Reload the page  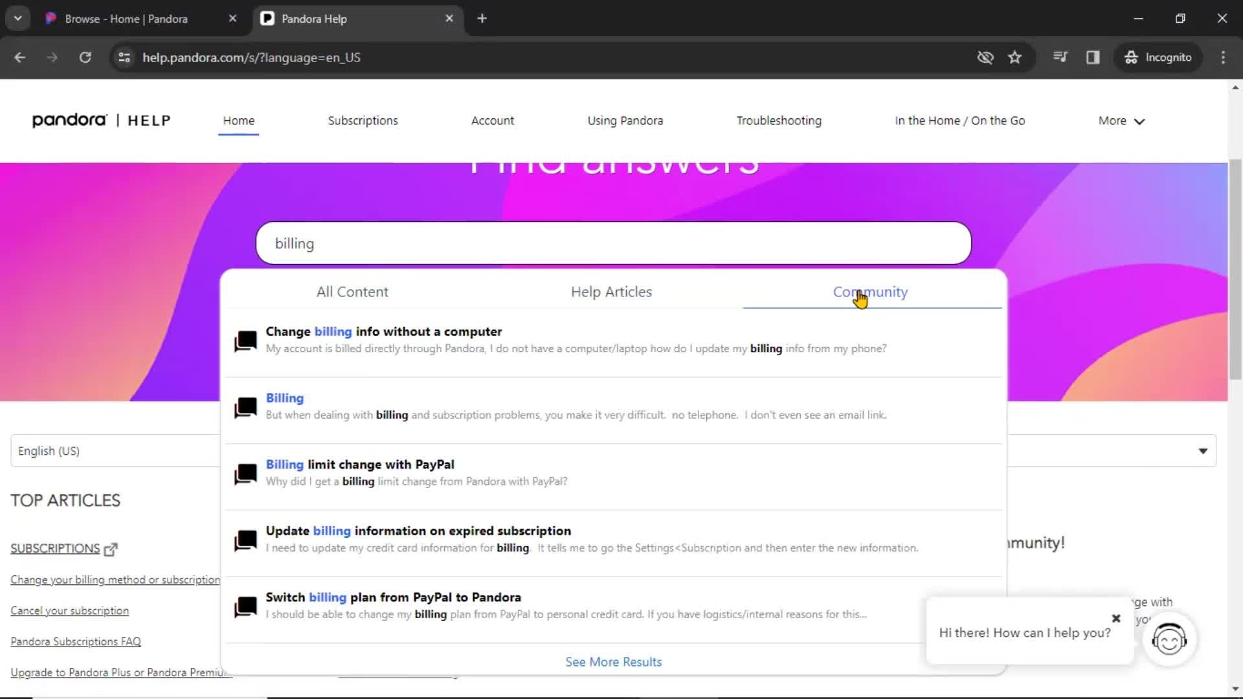[x=85, y=57]
